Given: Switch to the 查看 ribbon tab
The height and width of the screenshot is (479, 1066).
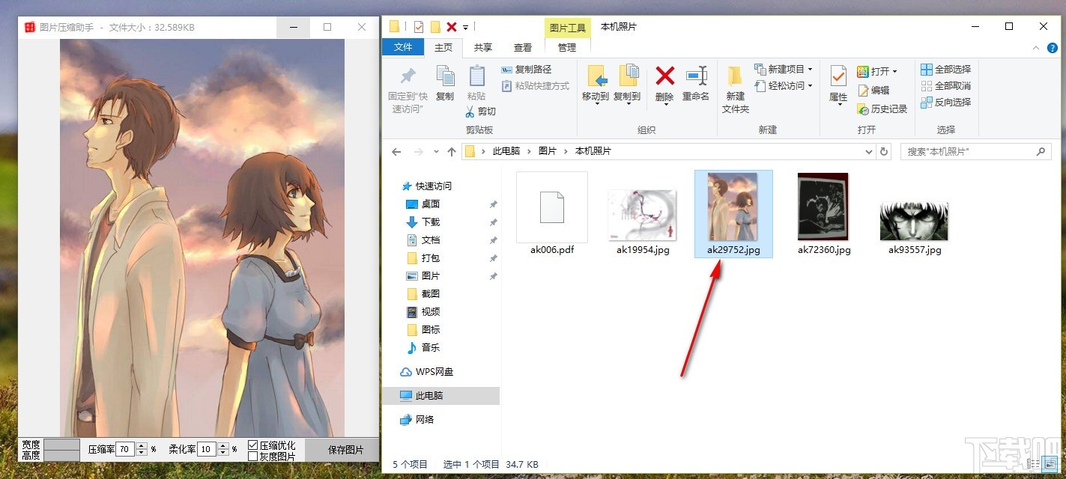Looking at the screenshot, I should point(522,46).
